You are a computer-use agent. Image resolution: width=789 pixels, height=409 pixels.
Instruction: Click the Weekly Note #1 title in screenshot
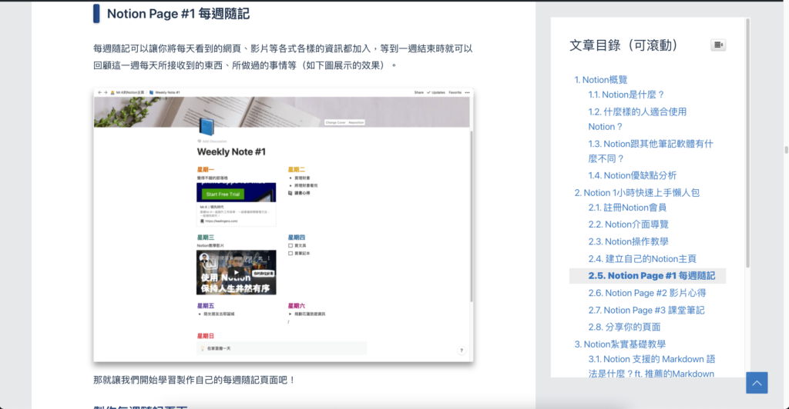231,151
